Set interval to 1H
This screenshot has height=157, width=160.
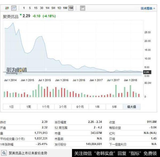(x=47, y=8)
